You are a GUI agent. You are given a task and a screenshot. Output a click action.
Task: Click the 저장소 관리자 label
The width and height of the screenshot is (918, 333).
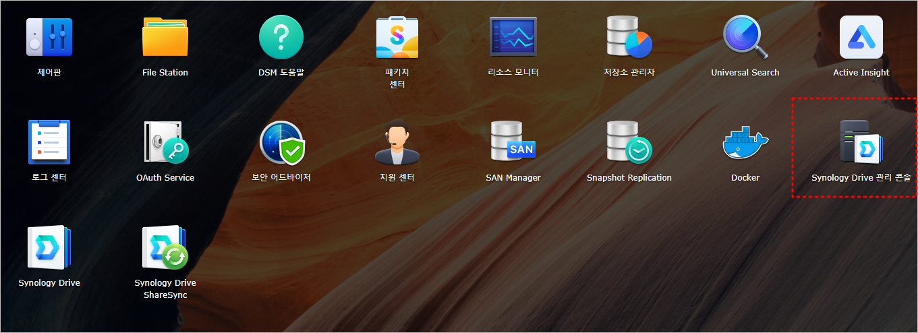(x=629, y=73)
